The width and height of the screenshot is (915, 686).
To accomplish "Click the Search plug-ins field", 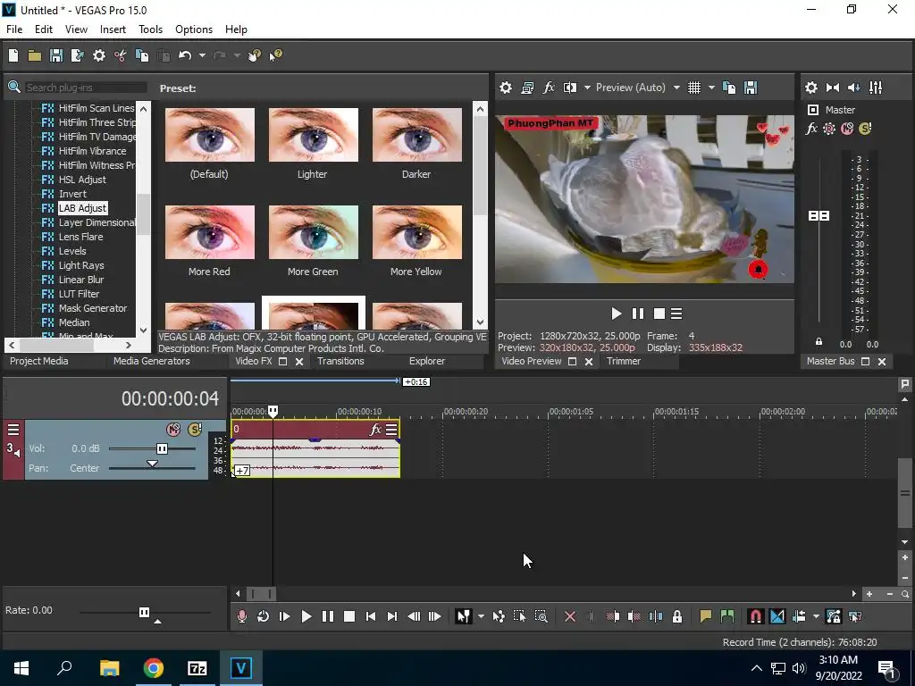I will click(85, 88).
